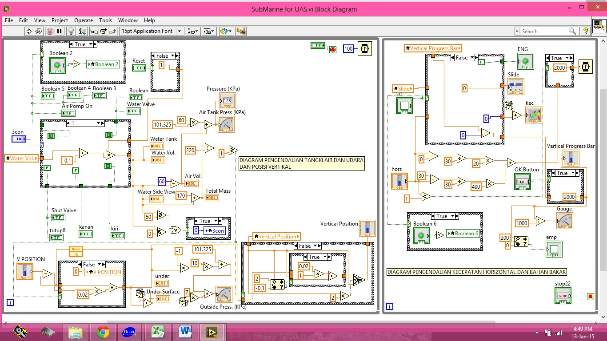Open the Tools menu
Viewport: 607px width, 341px height.
pyautogui.click(x=105, y=20)
